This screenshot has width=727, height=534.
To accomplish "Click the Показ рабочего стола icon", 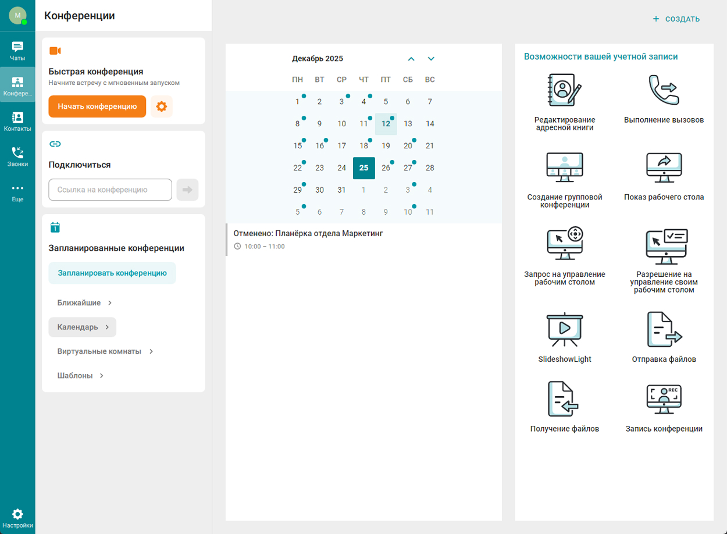I will (x=664, y=168).
